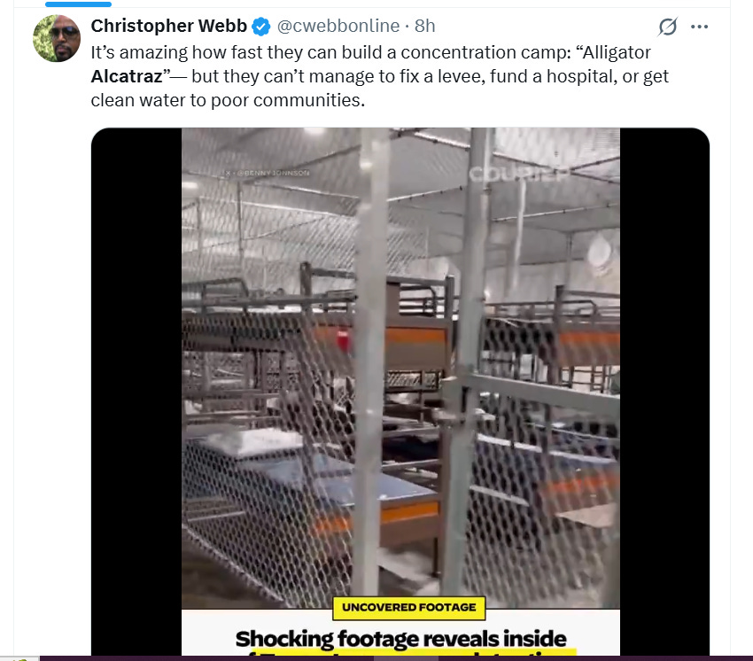Image resolution: width=753 pixels, height=661 pixels.
Task: Select the active blue tab indicator at the top
Action: (78, 4)
